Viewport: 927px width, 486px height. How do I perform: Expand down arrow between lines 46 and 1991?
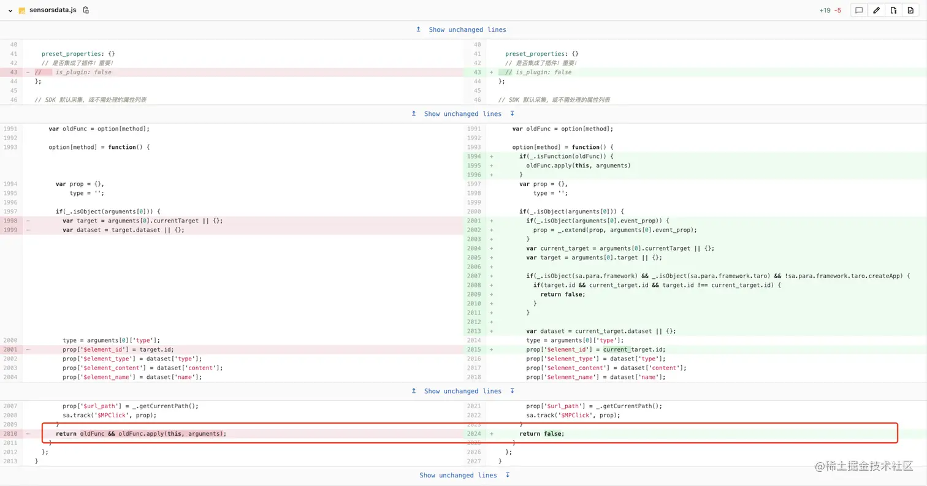(512, 114)
